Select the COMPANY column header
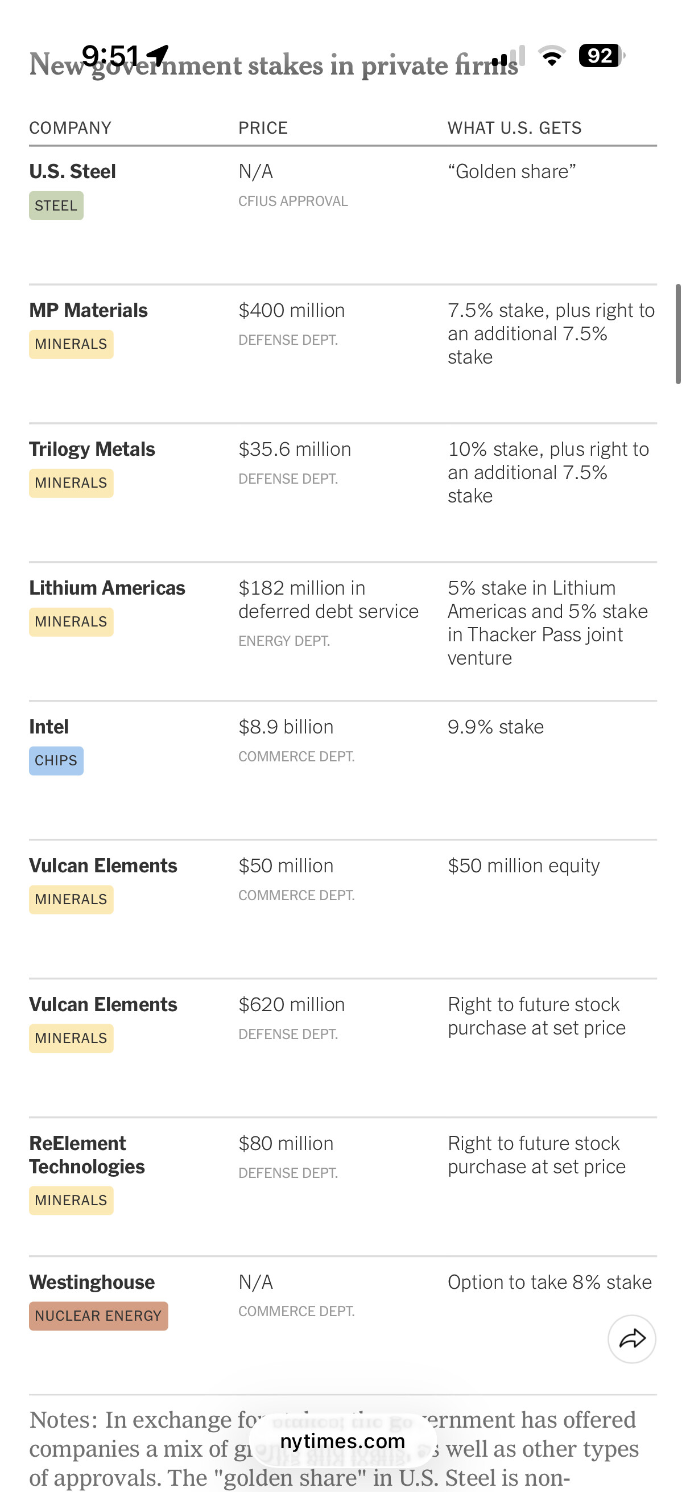The height and width of the screenshot is (1492, 686). [x=70, y=128]
